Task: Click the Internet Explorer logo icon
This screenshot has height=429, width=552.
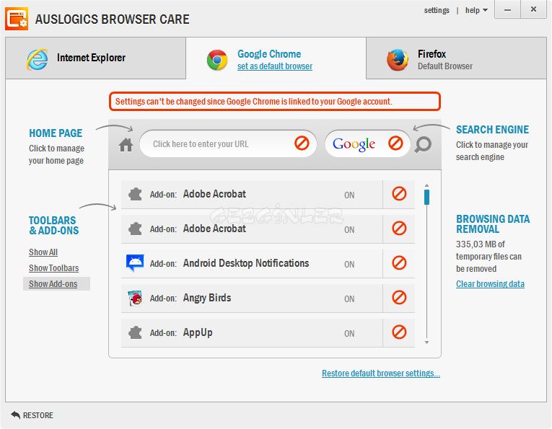Action: pyautogui.click(x=37, y=59)
